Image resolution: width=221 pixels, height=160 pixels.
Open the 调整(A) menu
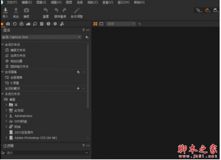[x=56, y=3]
